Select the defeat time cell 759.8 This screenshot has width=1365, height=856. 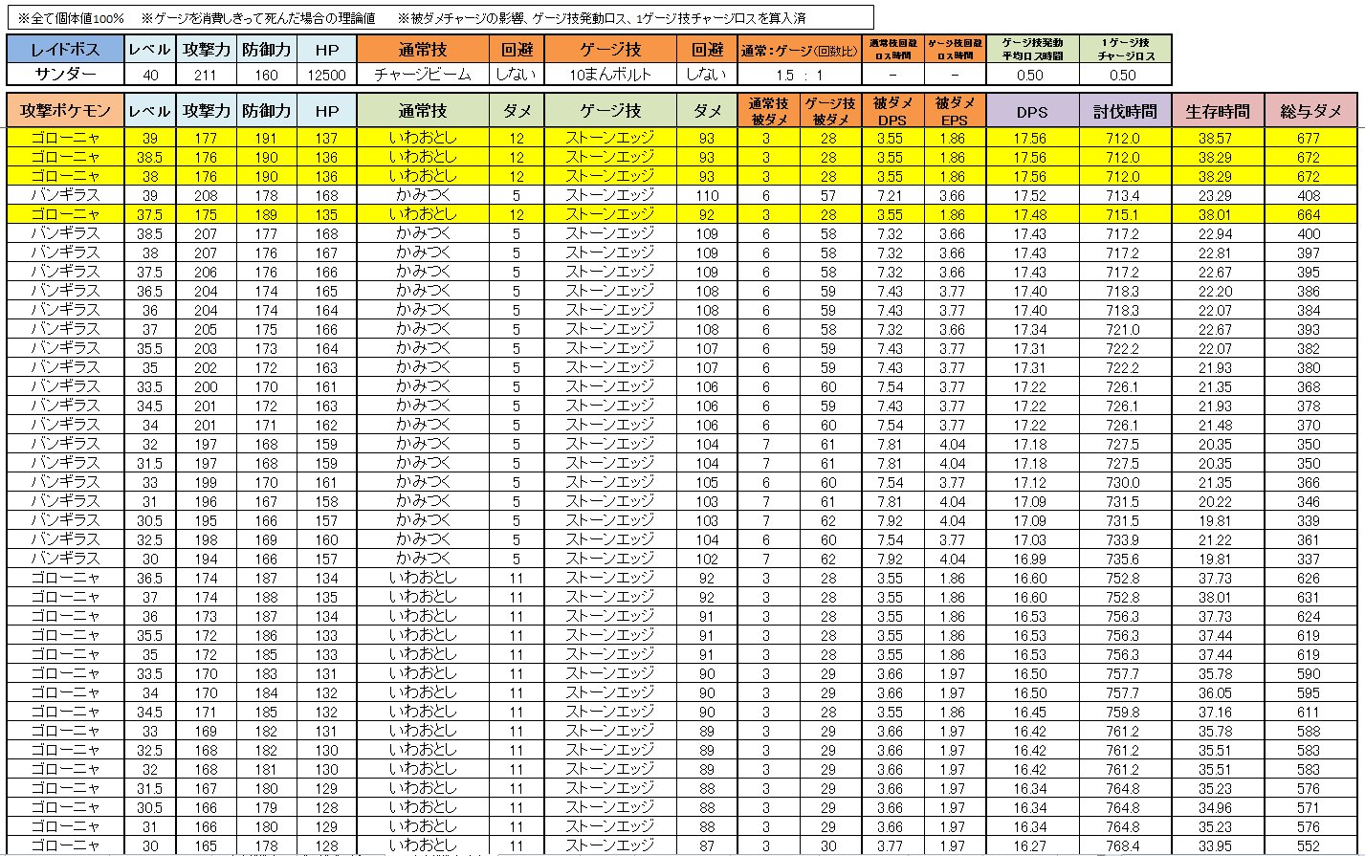(x=1125, y=712)
